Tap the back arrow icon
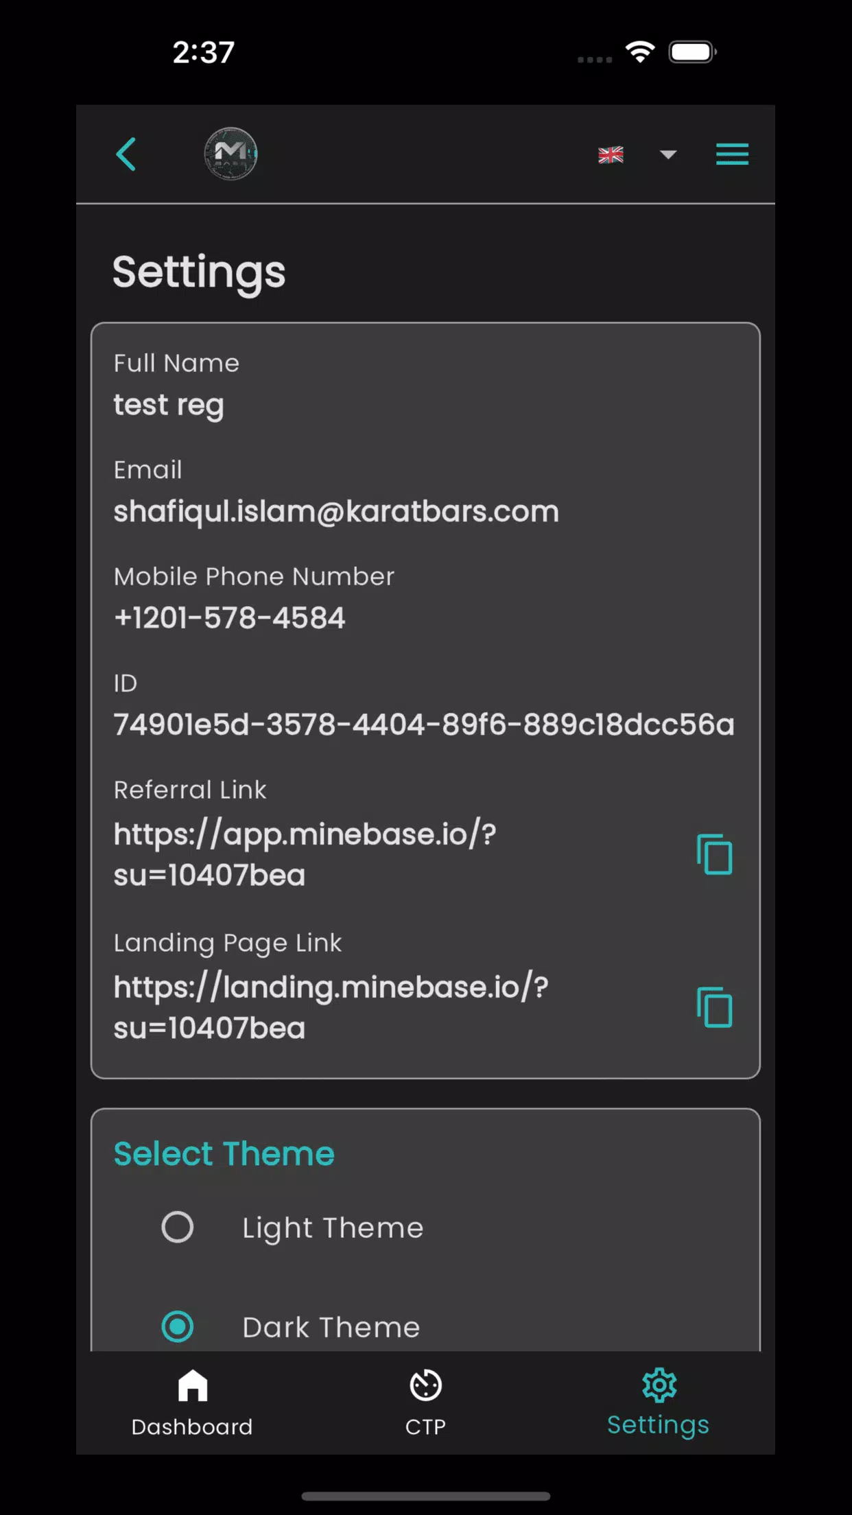This screenshot has height=1515, width=852. pos(126,154)
